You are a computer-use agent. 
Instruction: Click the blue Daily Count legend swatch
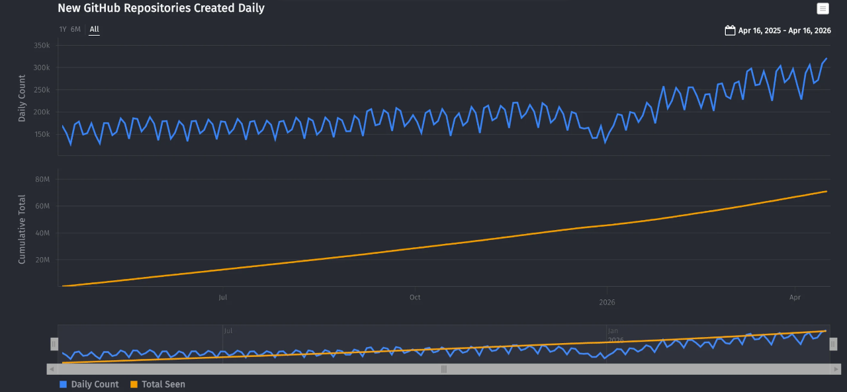(62, 384)
